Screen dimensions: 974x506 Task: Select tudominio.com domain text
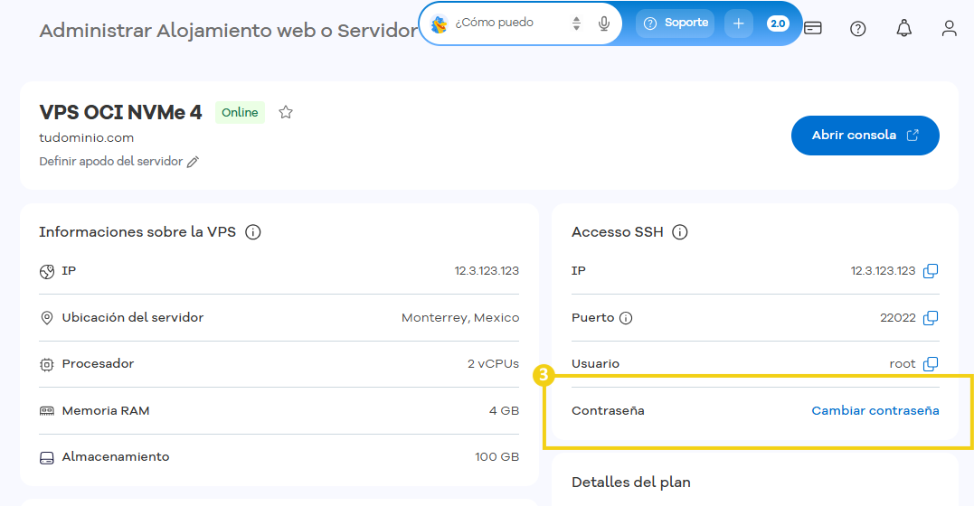point(86,138)
